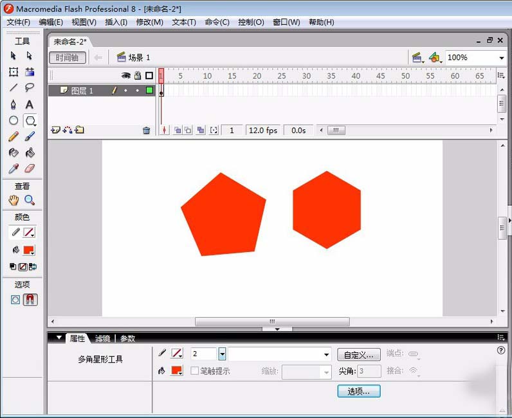Open the 修改(M) menu
The height and width of the screenshot is (418, 512).
(x=150, y=23)
